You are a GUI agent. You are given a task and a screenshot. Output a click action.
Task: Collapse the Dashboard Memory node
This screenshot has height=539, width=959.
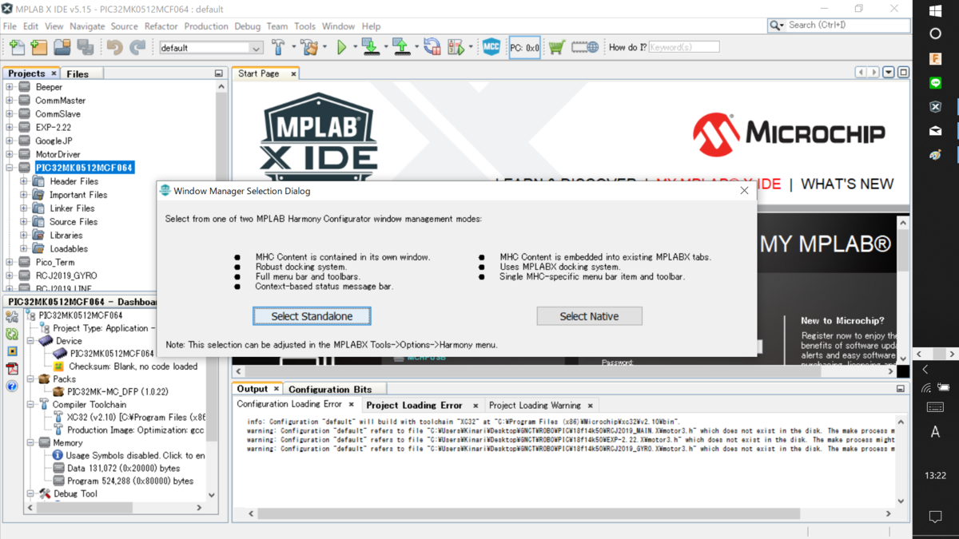30,442
